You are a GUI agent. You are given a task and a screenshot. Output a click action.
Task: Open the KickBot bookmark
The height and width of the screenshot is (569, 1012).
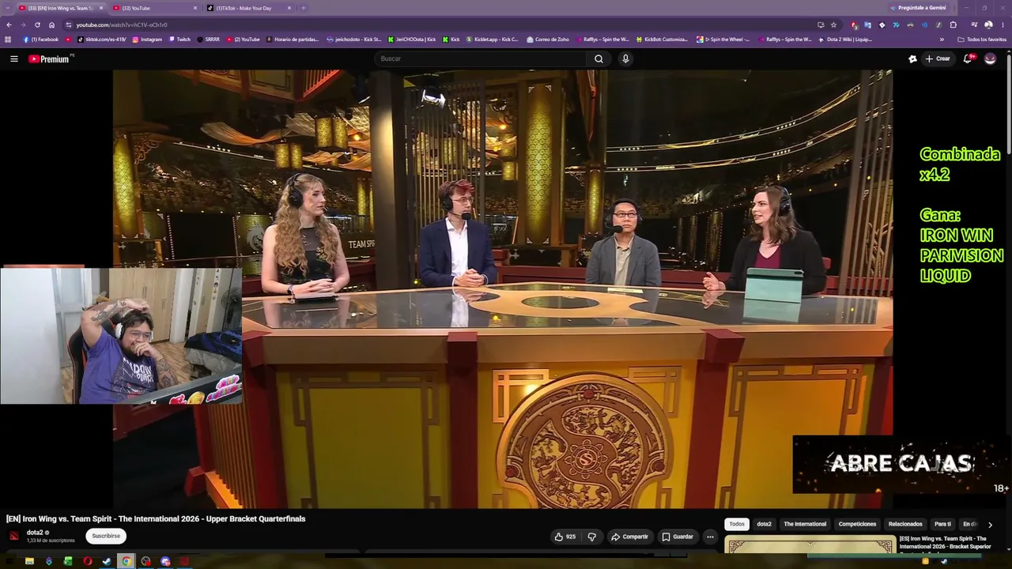point(663,39)
